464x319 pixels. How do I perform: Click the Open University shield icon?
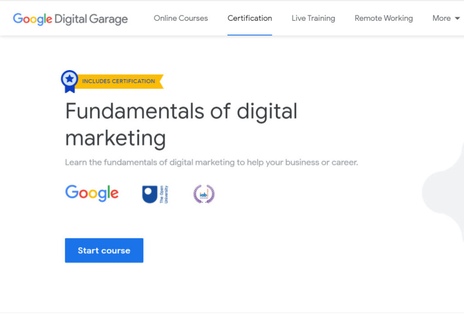point(150,194)
